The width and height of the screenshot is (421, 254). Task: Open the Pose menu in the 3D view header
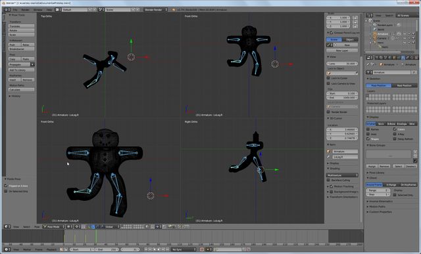(37, 226)
